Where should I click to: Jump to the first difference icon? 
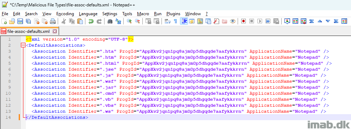pyautogui.click(x=312, y=21)
